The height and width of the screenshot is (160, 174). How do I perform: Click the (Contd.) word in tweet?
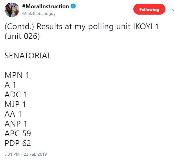coord(19,27)
